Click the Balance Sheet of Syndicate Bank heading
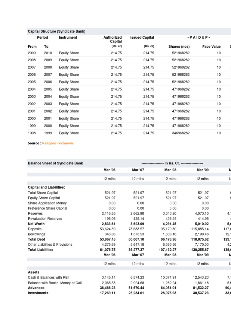 tap(55, 163)
